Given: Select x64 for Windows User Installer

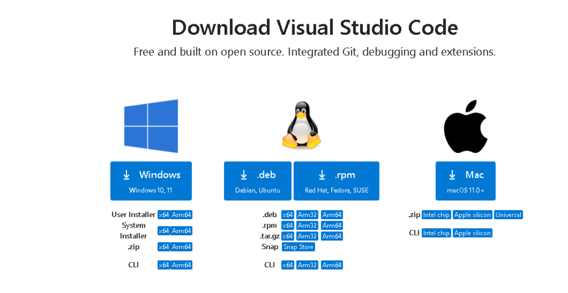Looking at the screenshot, I should (x=164, y=215).
